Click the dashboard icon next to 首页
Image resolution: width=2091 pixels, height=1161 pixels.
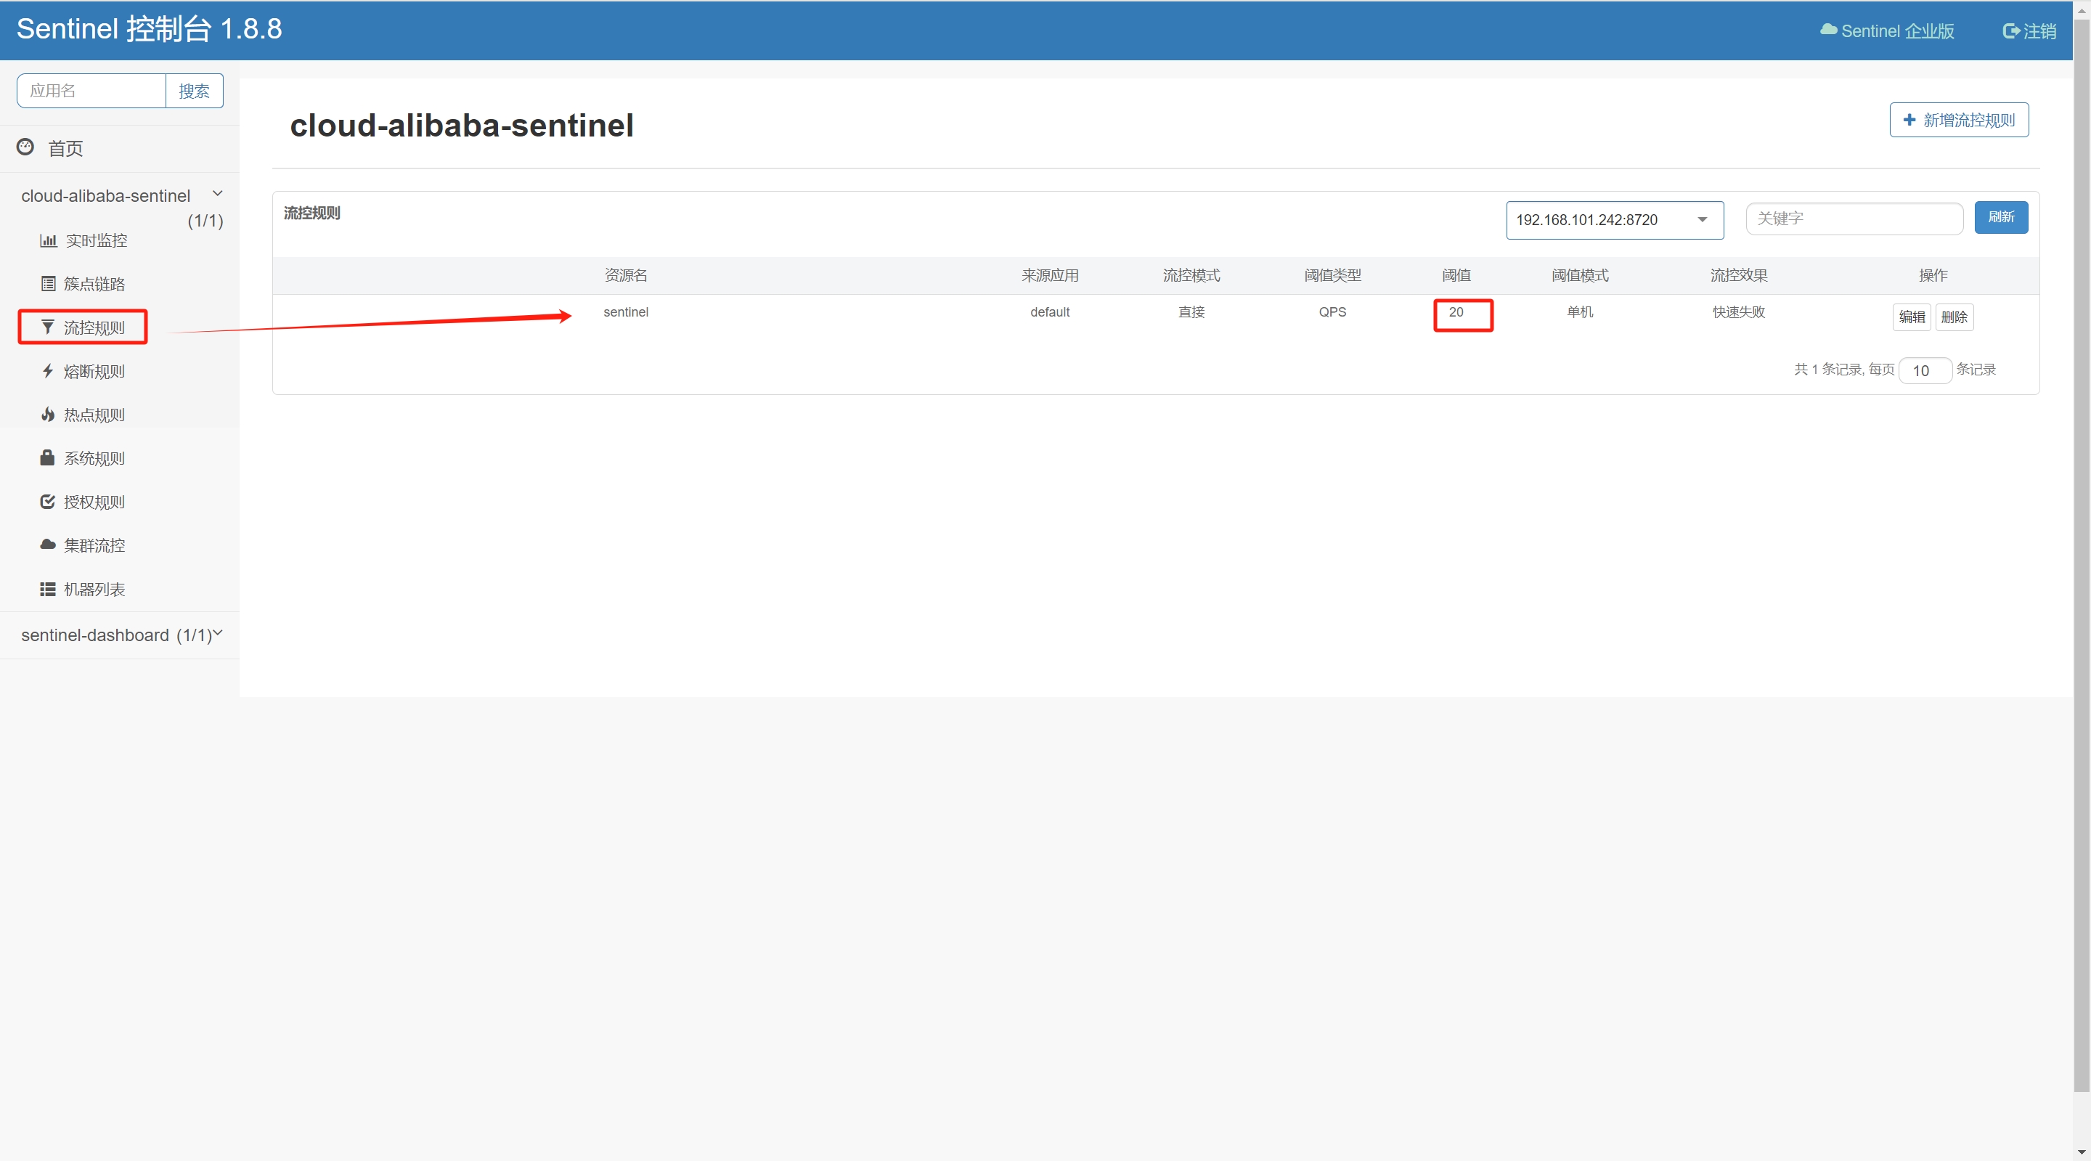coord(26,147)
